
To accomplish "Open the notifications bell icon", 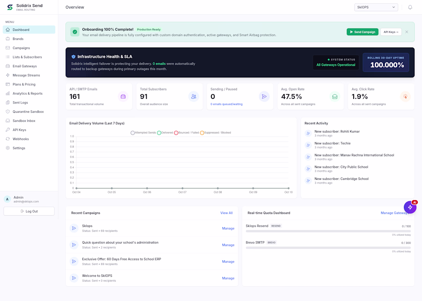I will click(x=410, y=7).
